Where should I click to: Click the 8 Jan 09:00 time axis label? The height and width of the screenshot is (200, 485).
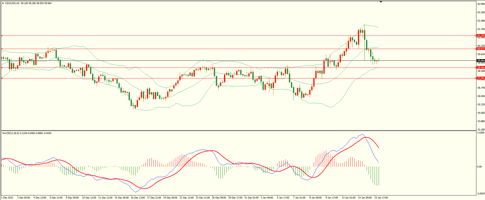coord(316,198)
